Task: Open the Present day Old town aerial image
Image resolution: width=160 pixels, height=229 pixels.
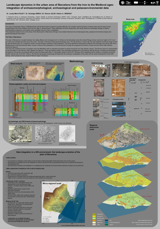Action: (17, 72)
